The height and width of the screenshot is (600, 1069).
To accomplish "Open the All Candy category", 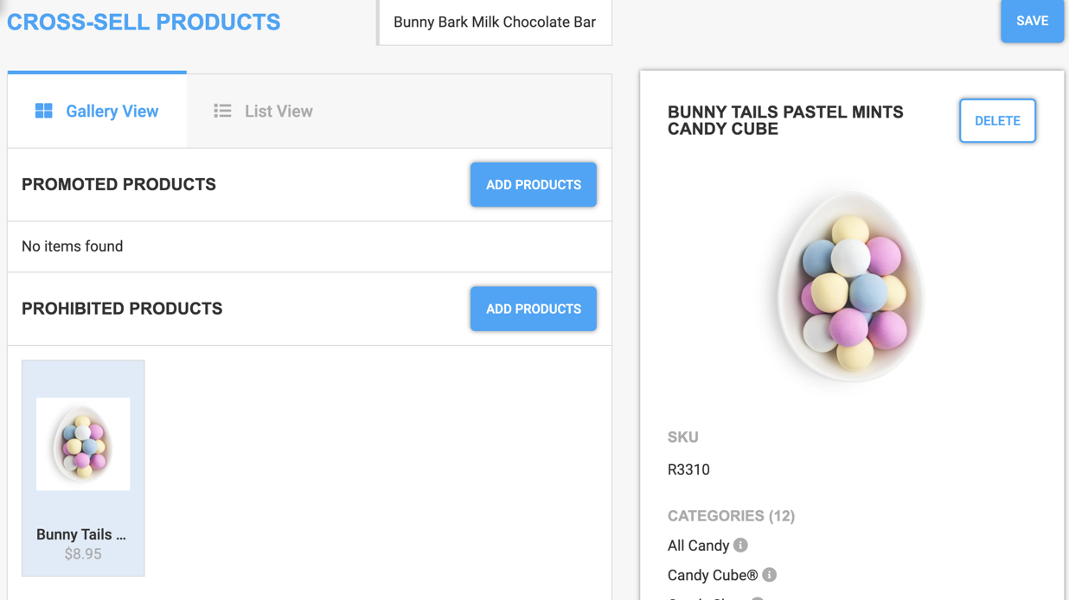I will tap(698, 546).
